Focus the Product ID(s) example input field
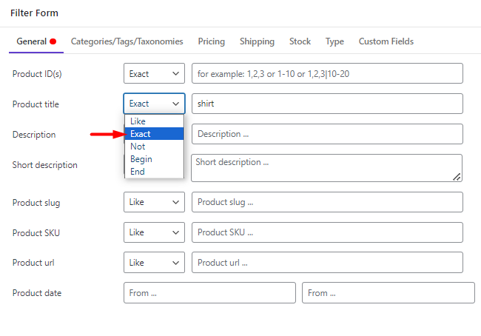The height and width of the screenshot is (336, 481). click(327, 73)
